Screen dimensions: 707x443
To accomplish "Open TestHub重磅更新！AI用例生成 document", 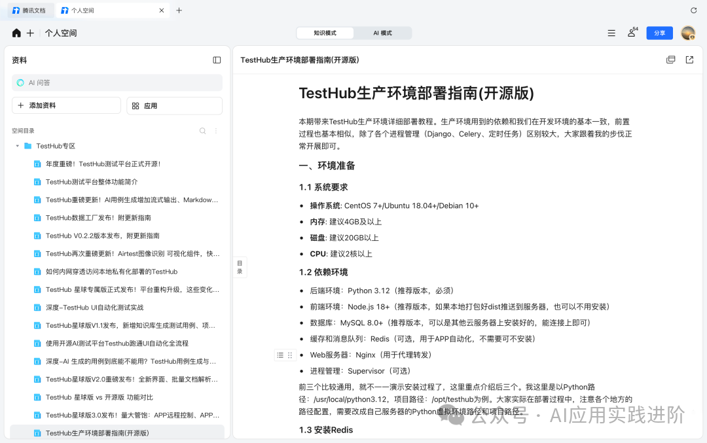I will [132, 200].
